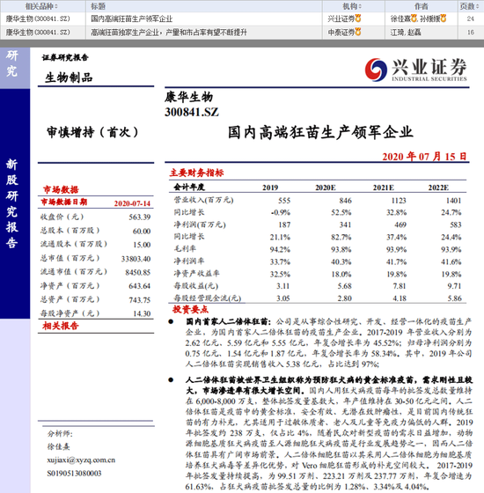Image resolution: width=484 pixels, height=493 pixels.
Task: Click the medal icon beside 孙媛媛
Action: pyautogui.click(x=444, y=18)
